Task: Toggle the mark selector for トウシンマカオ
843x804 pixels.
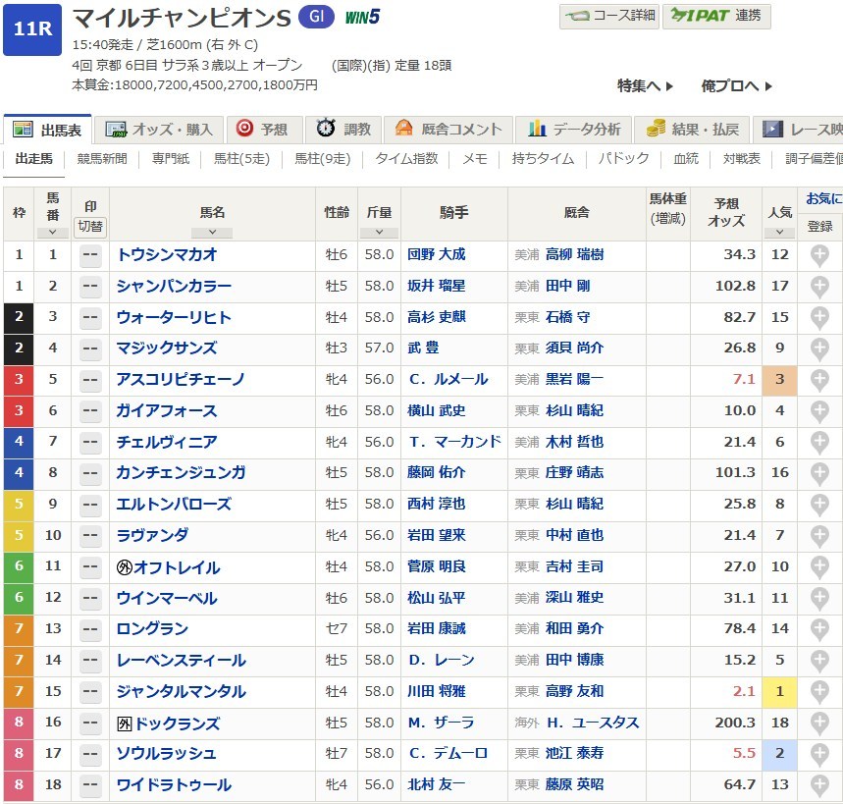Action: coord(90,255)
